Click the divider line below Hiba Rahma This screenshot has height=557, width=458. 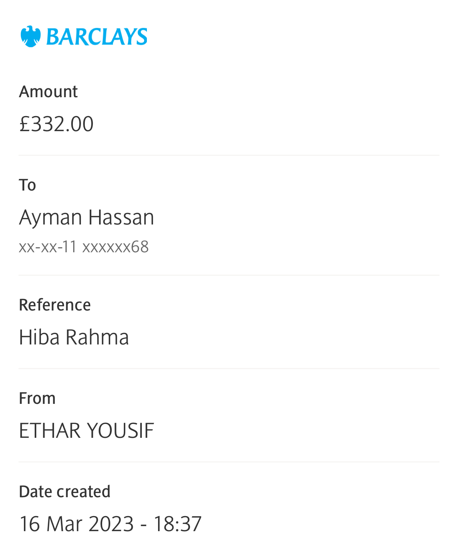click(229, 369)
